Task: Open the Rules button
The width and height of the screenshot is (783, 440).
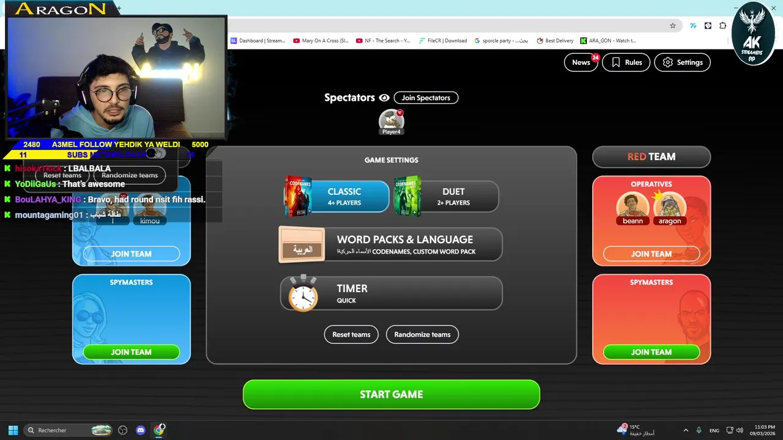Action: (x=626, y=62)
